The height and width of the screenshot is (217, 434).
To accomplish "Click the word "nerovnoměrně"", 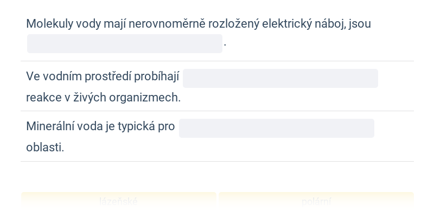I will pyautogui.click(x=167, y=24).
